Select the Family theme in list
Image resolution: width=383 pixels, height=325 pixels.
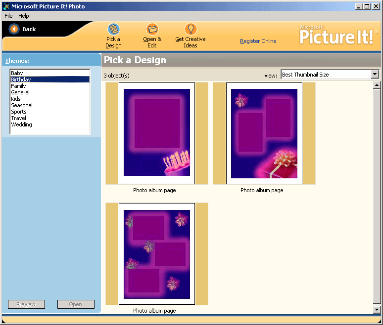point(19,86)
